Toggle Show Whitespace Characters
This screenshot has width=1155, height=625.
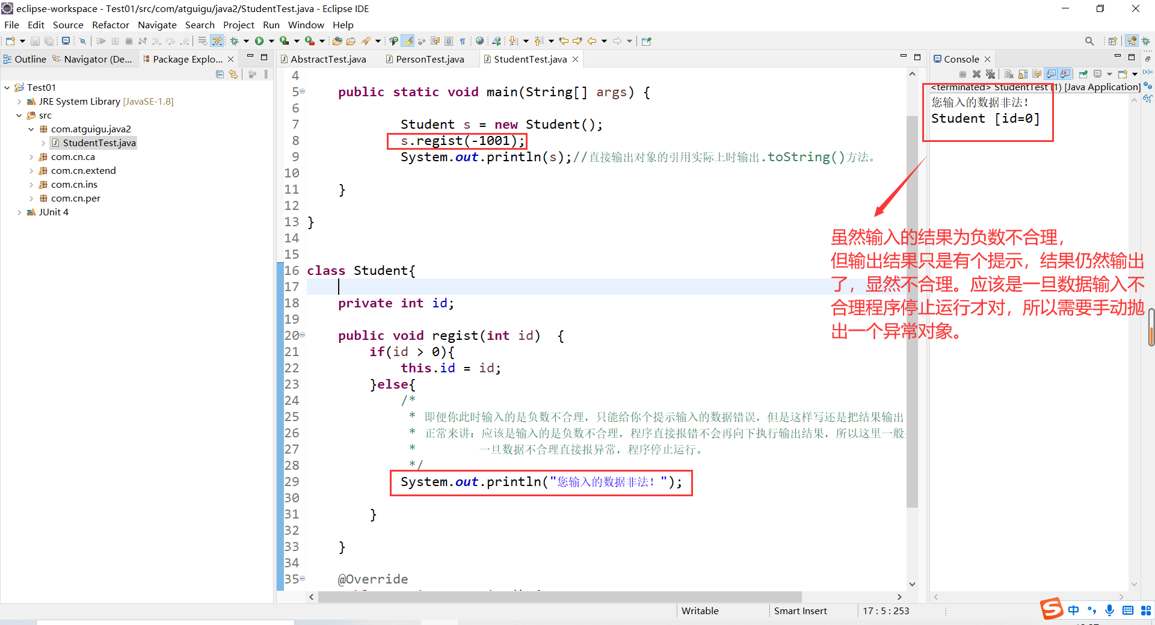point(463,41)
